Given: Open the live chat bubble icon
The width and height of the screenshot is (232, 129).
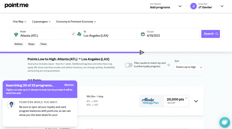Looking at the screenshot, I should click(x=224, y=122).
